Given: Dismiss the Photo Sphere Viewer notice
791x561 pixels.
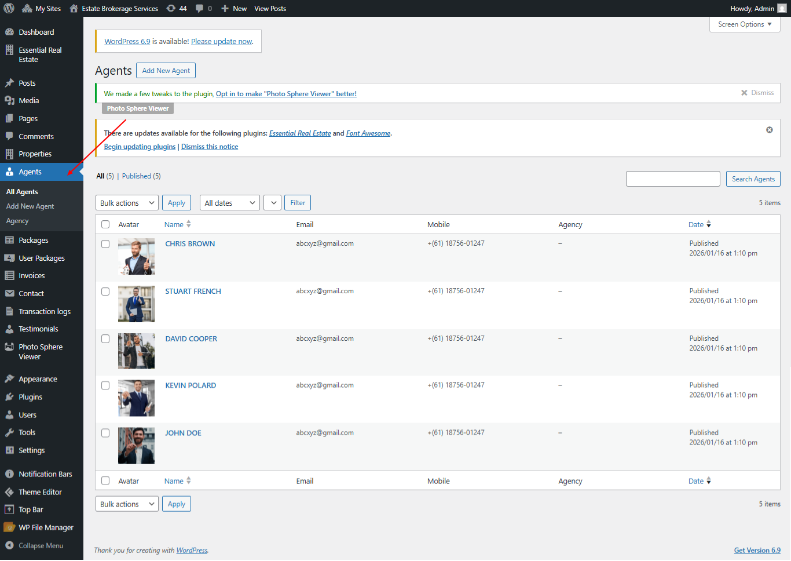Looking at the screenshot, I should pyautogui.click(x=757, y=93).
